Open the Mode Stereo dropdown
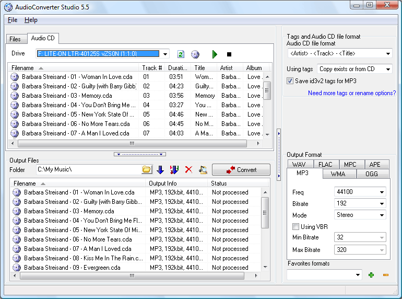This screenshot has height=299, width=402. click(x=382, y=215)
